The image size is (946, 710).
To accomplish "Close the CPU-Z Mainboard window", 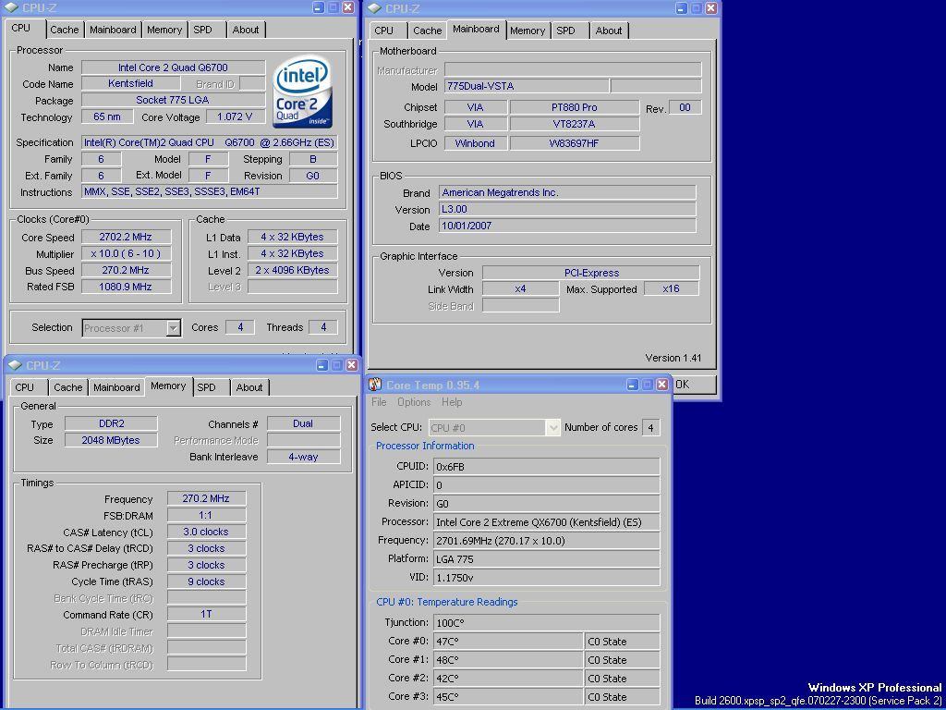I will 710,7.
